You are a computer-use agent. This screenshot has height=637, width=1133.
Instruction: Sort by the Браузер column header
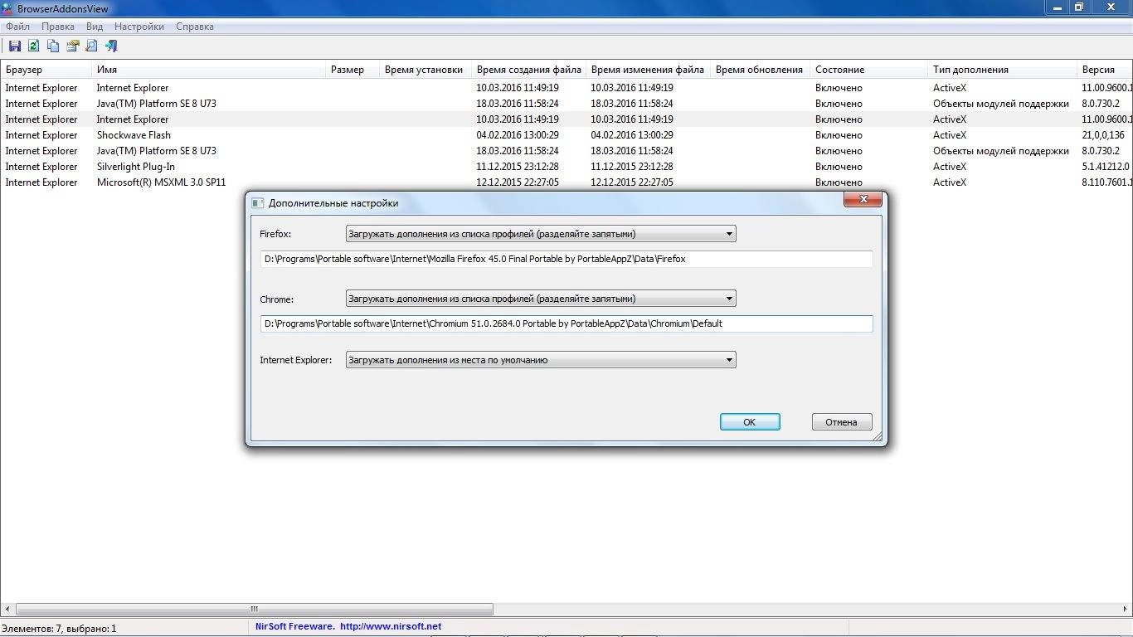coord(46,70)
